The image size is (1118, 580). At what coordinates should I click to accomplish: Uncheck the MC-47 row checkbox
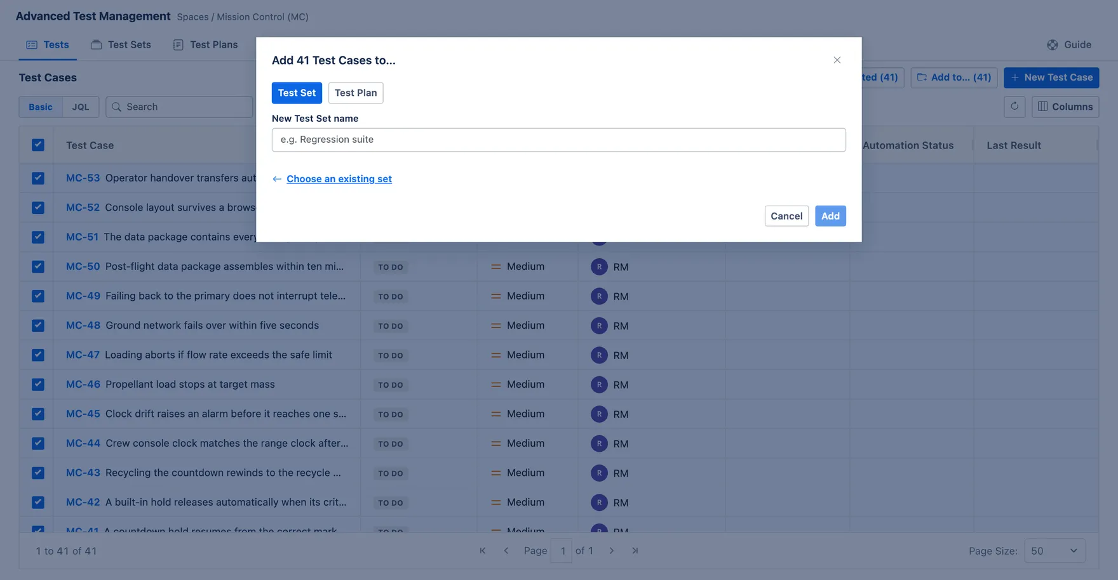[38, 355]
